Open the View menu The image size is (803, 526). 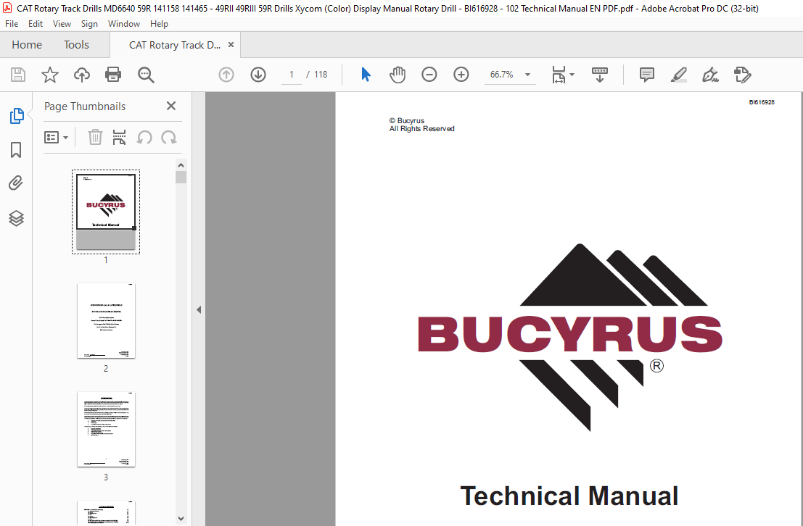[62, 23]
